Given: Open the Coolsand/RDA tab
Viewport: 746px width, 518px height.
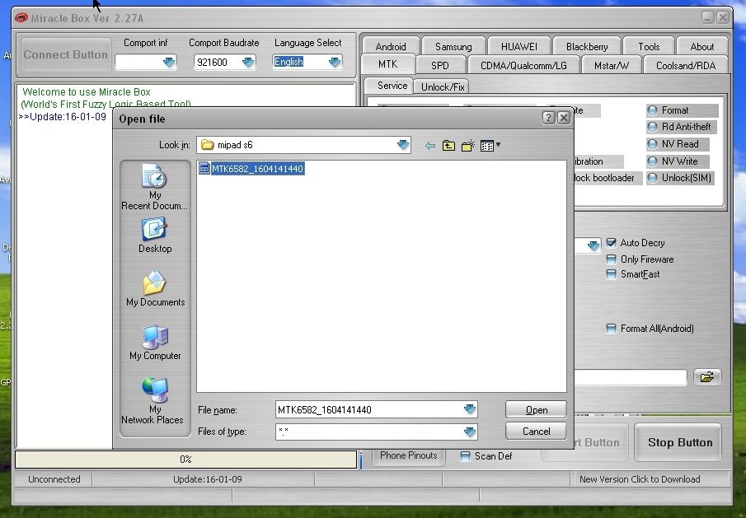Looking at the screenshot, I should pos(686,66).
